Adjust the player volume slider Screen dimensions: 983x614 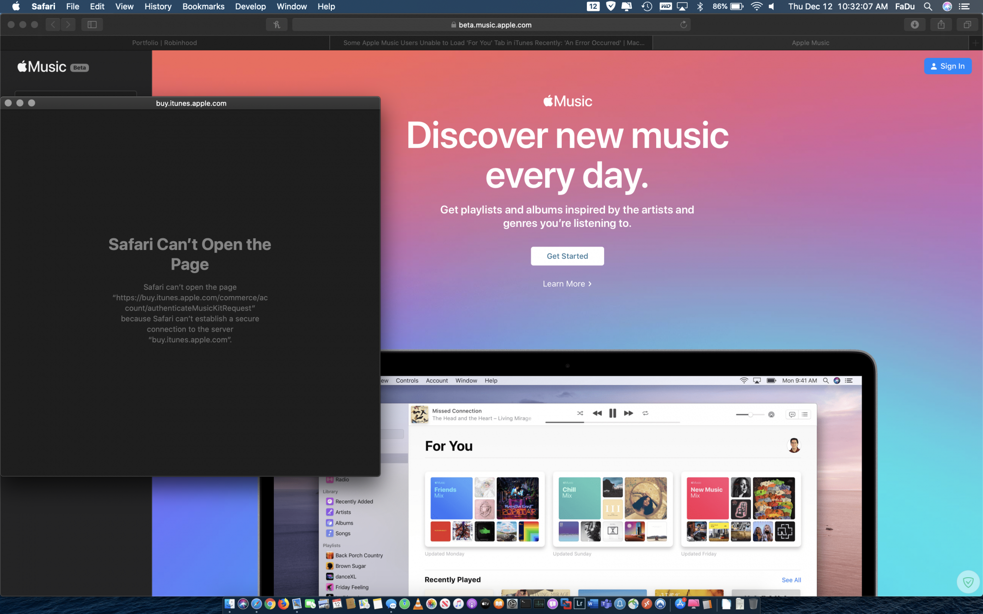750,415
